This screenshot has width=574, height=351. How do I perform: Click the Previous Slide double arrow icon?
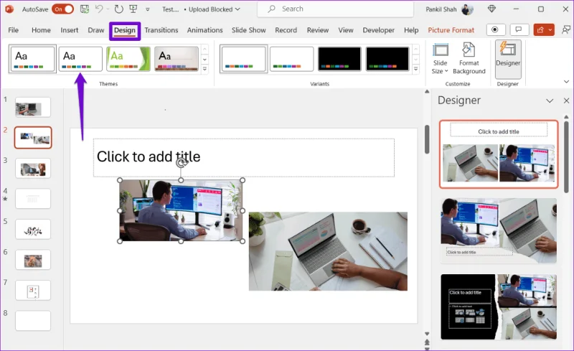click(427, 342)
